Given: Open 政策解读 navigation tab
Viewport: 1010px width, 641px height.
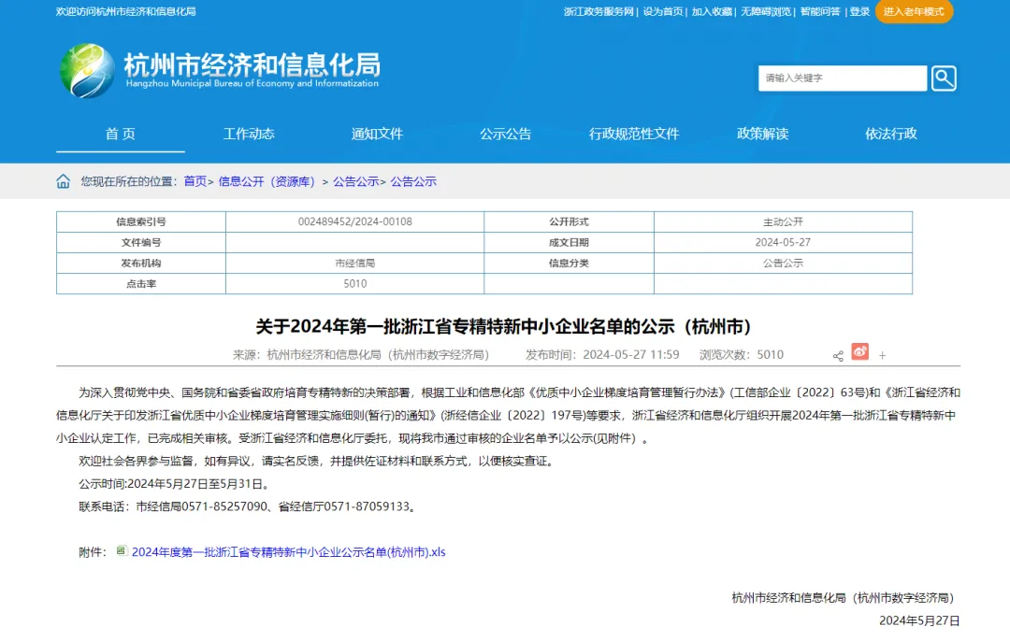Looking at the screenshot, I should tap(763, 134).
